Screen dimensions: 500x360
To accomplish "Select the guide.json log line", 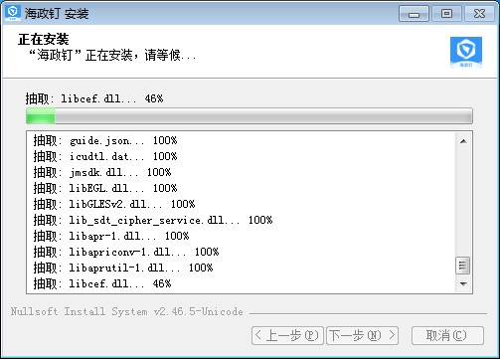I will 105,140.
